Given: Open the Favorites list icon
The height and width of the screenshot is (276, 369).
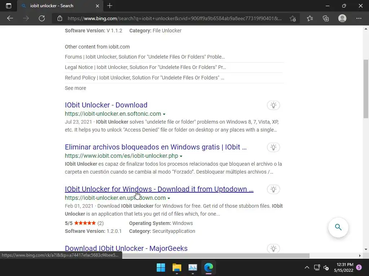Looking at the screenshot, I should point(310,18).
